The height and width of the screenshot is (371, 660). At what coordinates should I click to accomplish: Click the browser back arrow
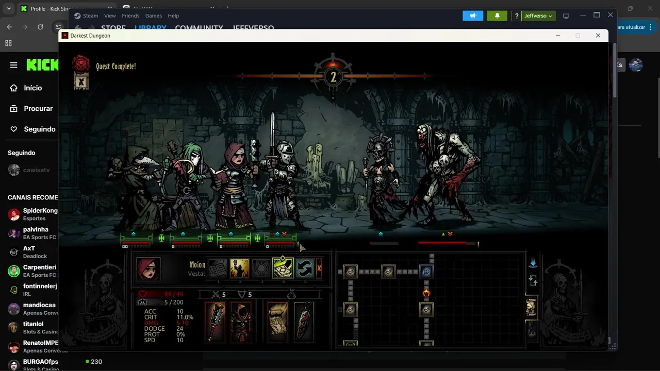(9, 27)
